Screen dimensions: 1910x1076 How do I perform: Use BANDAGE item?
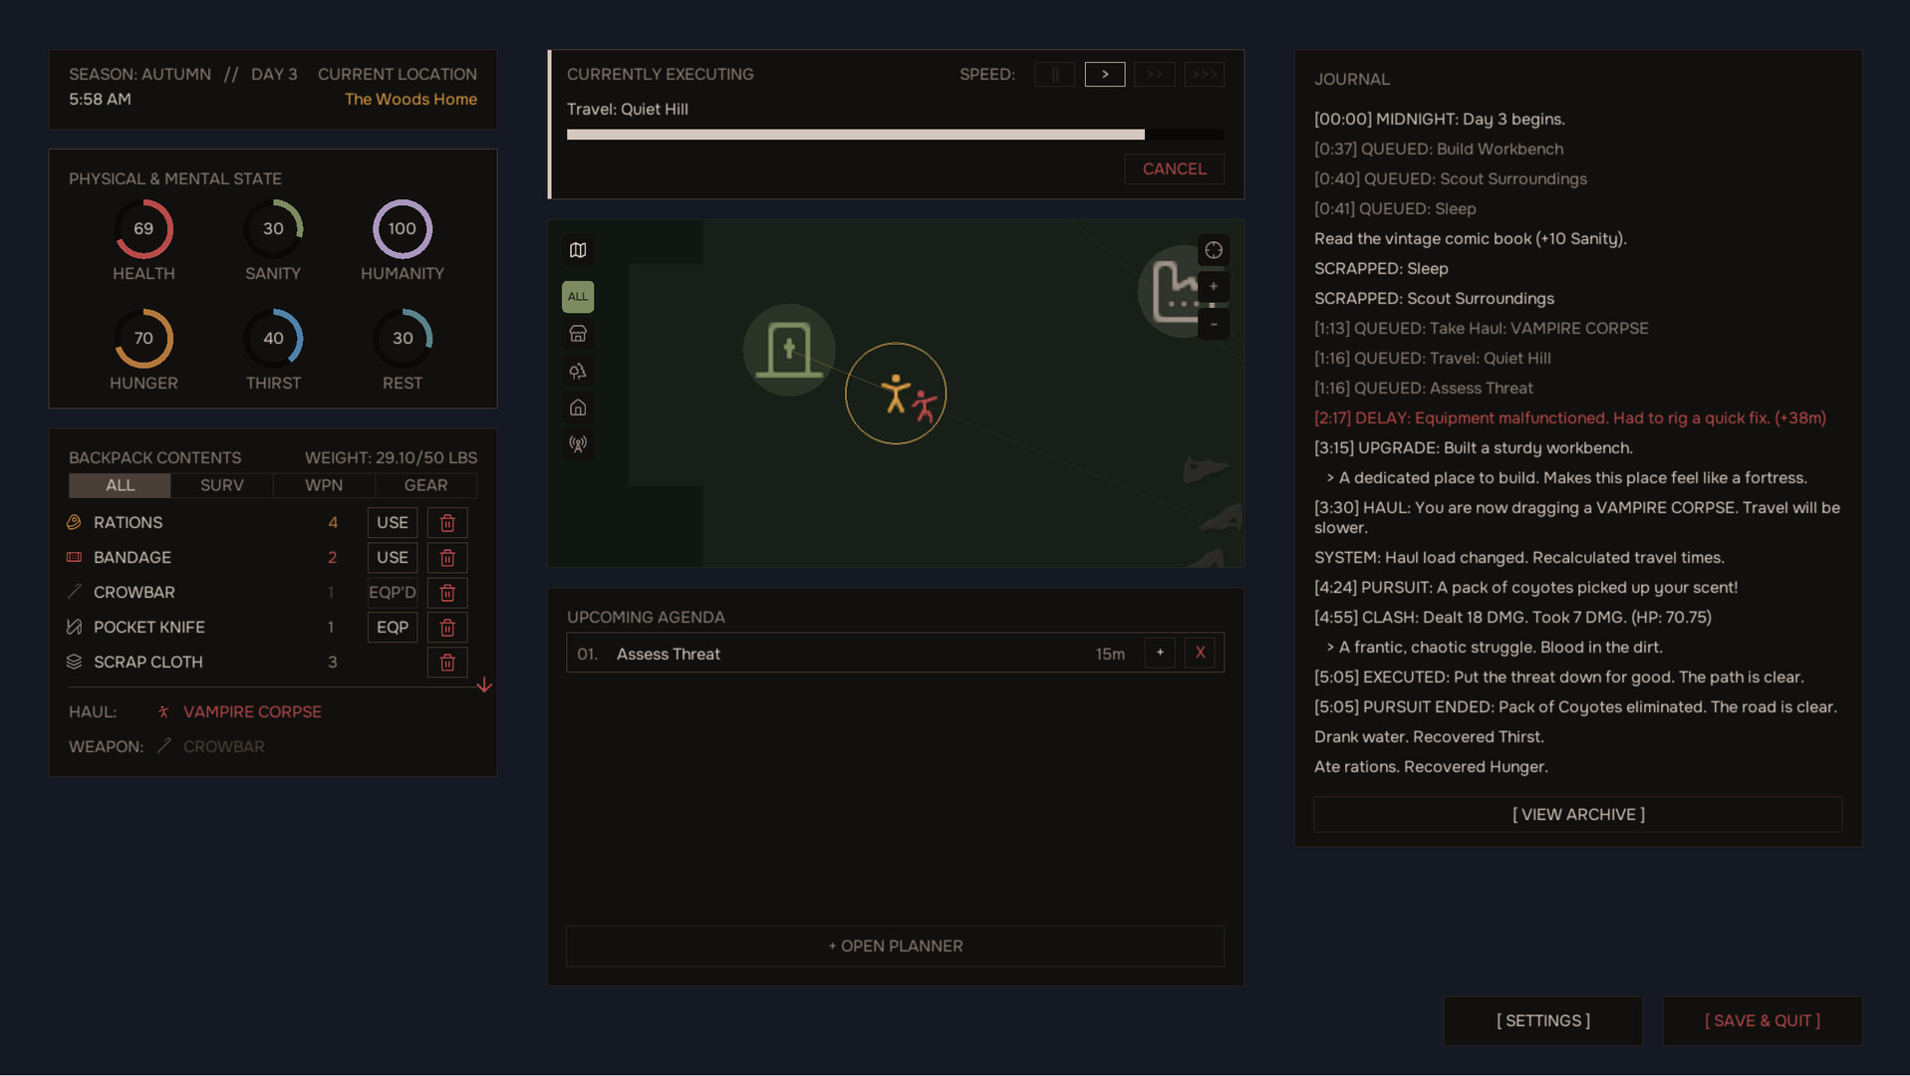click(x=393, y=558)
